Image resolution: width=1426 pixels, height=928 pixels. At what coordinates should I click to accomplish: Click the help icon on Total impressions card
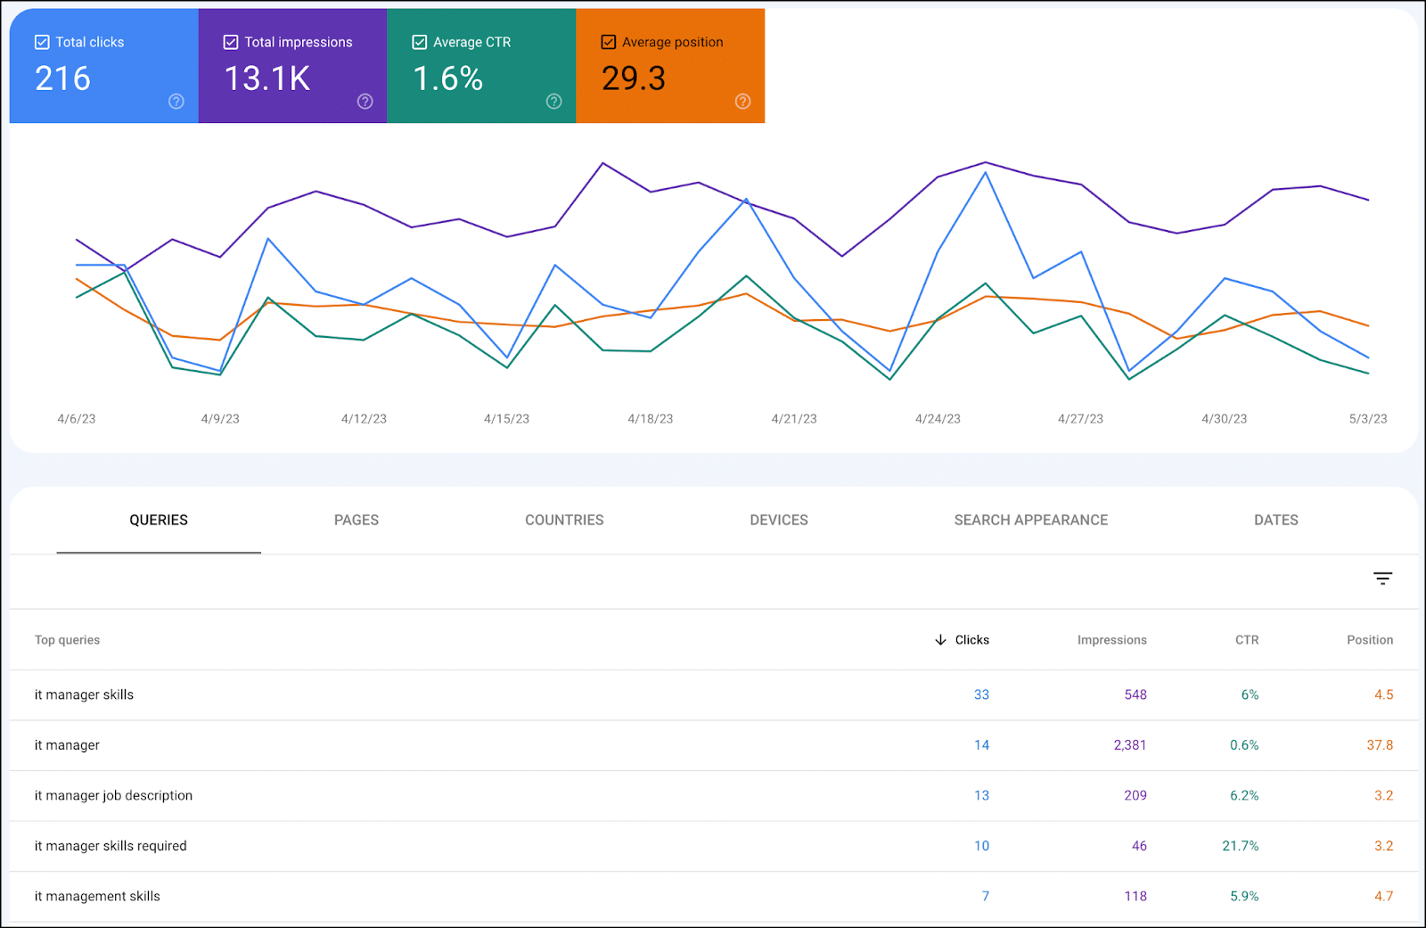(365, 102)
